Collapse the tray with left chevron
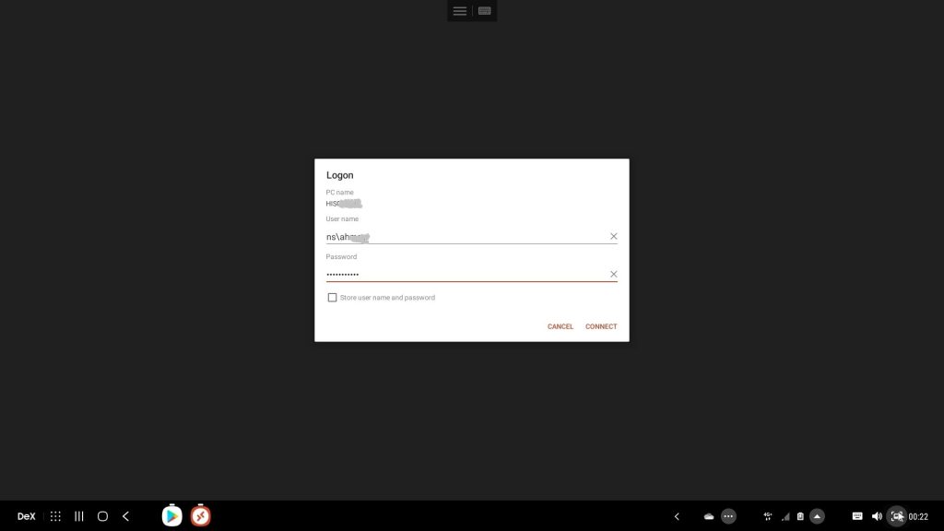 [677, 516]
